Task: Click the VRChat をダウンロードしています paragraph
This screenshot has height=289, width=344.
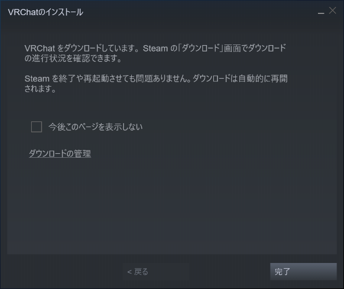Action: pyautogui.click(x=156, y=53)
